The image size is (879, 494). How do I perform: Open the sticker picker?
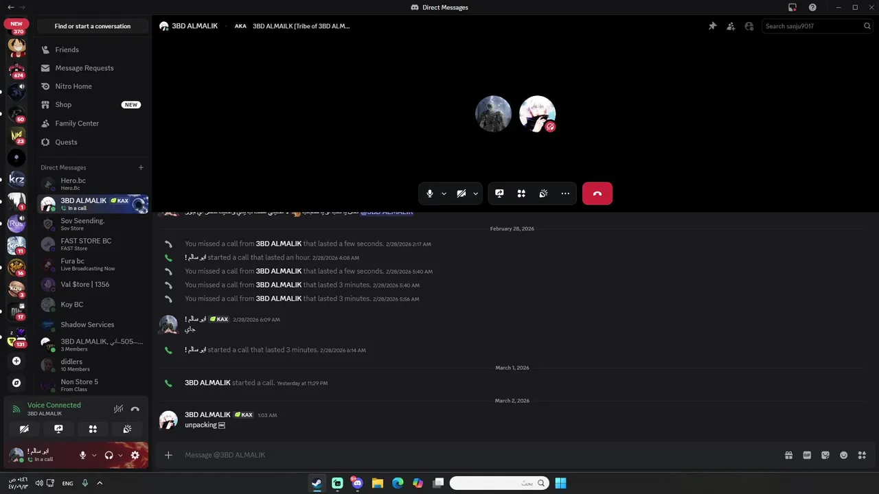825,455
